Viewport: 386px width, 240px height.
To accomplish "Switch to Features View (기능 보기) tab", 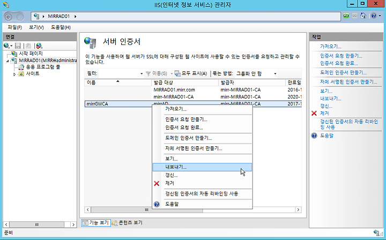I will 96,222.
